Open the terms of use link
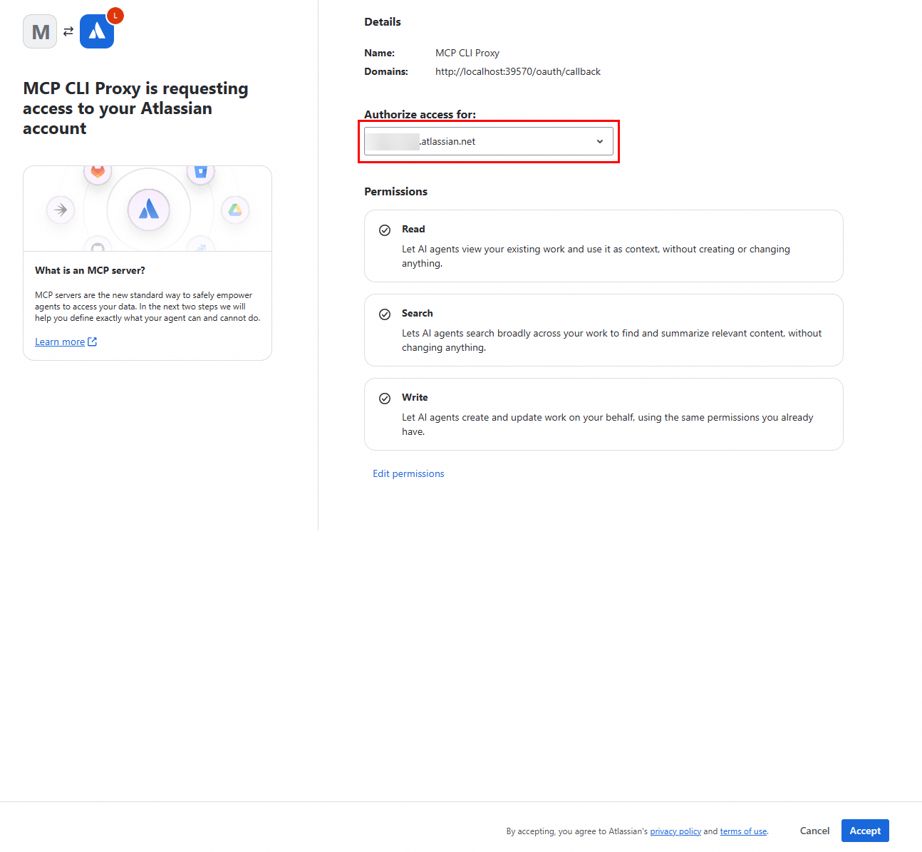Image resolution: width=922 pixels, height=852 pixels. pos(743,831)
